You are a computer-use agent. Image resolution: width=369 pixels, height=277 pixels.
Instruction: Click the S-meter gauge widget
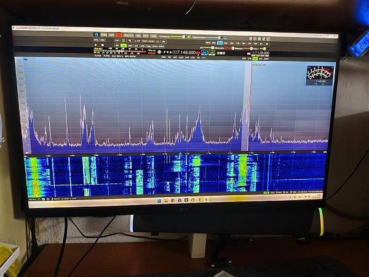[319, 75]
